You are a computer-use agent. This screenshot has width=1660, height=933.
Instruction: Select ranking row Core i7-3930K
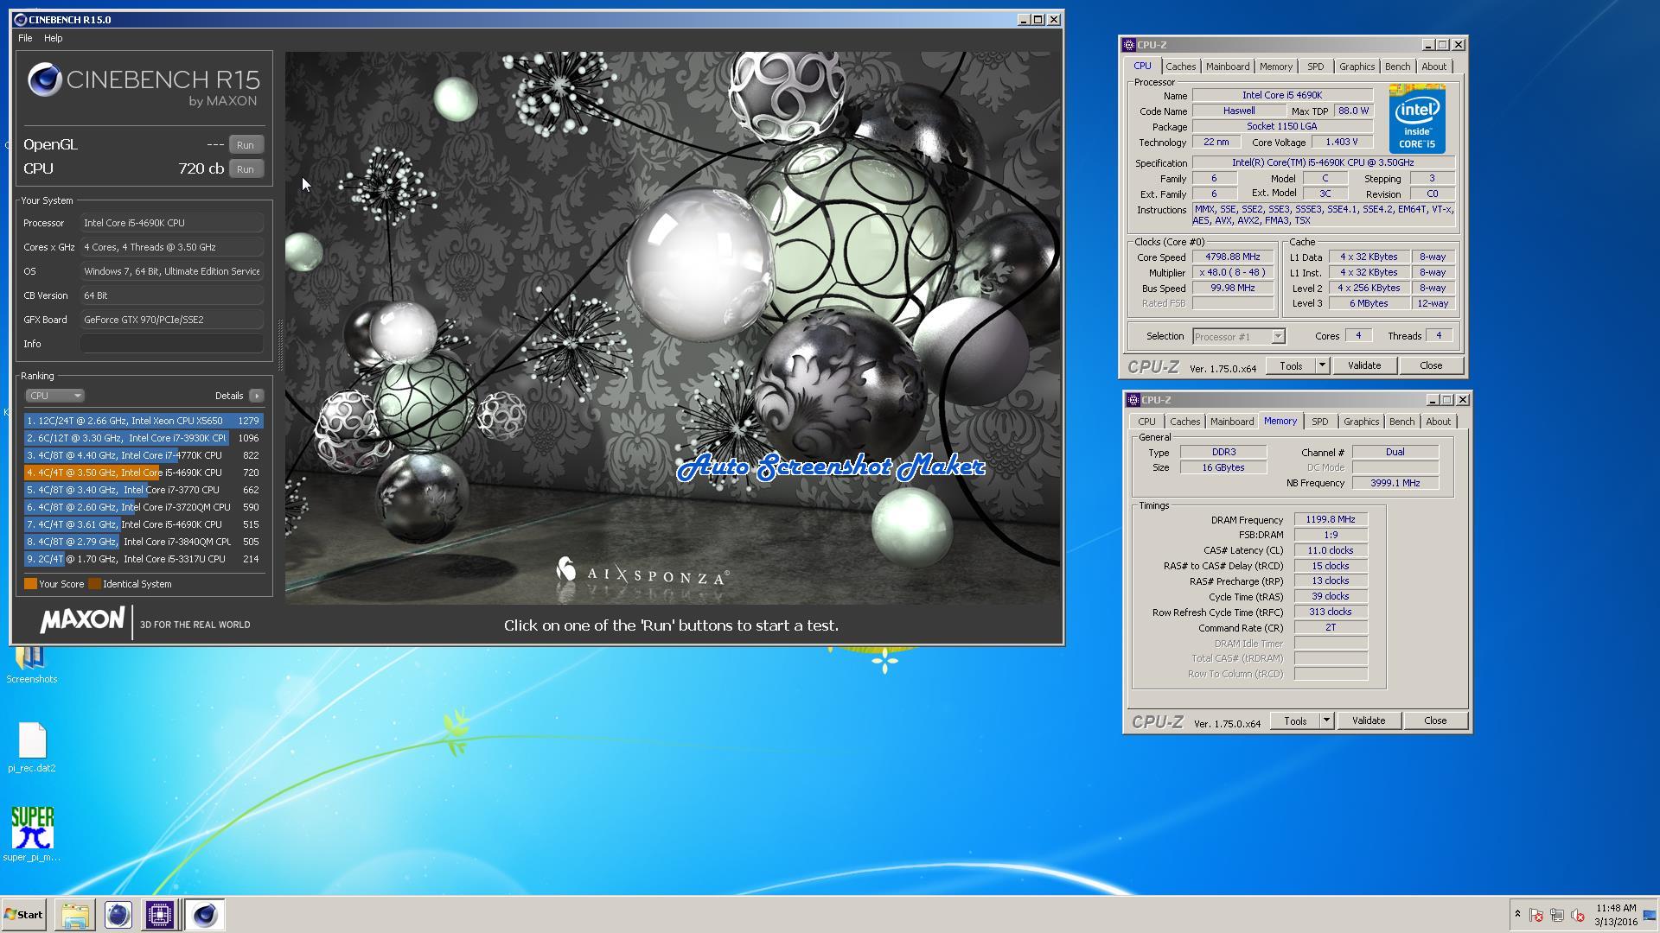(x=144, y=438)
